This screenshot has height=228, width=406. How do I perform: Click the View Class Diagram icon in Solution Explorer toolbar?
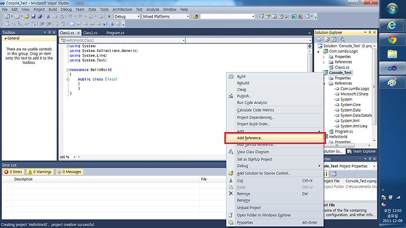click(x=342, y=40)
